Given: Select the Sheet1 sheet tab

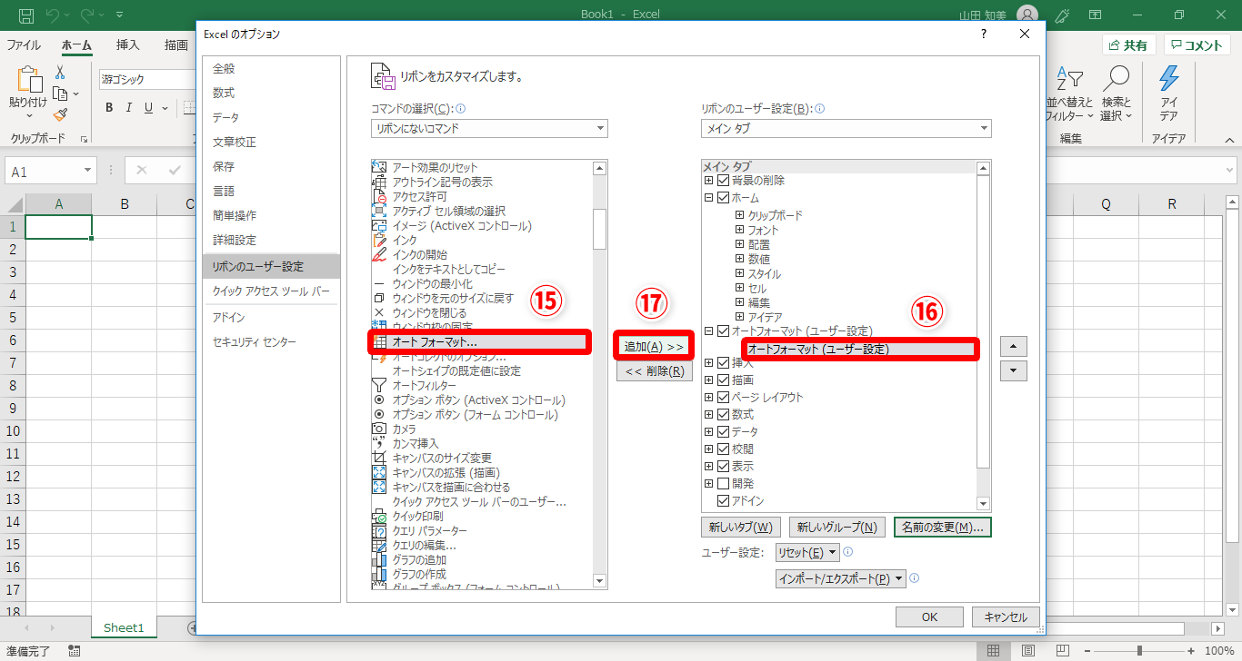Looking at the screenshot, I should tap(124, 627).
